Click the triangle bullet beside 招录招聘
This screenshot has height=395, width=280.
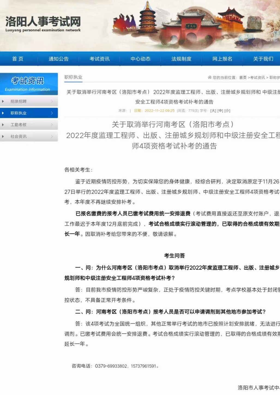3,101
